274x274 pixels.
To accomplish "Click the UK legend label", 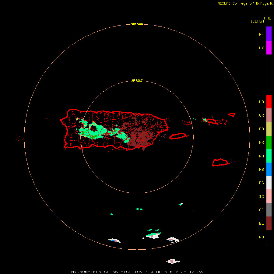I will pos(261,48).
